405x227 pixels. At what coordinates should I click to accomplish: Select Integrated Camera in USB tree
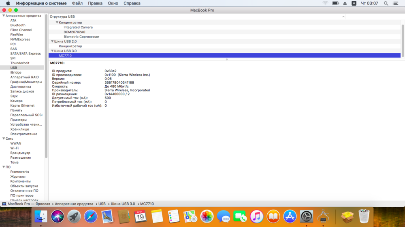coord(78,27)
